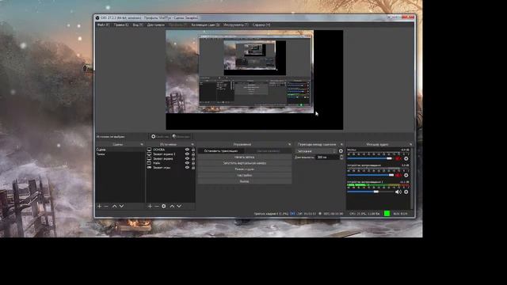Move source up in Источники list

click(172, 206)
